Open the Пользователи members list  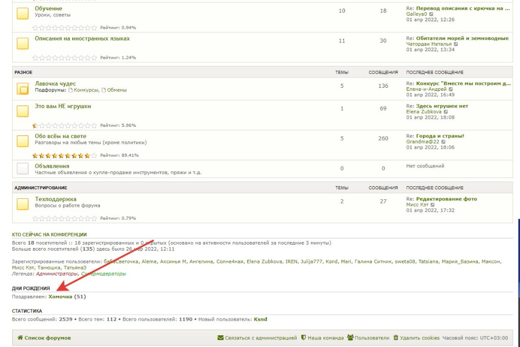tap(372, 338)
